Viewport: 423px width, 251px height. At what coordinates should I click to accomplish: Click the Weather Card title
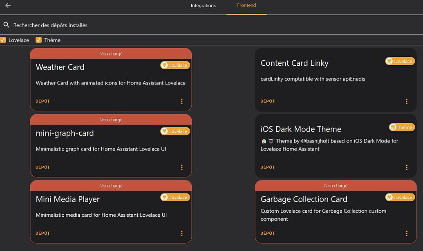point(60,67)
